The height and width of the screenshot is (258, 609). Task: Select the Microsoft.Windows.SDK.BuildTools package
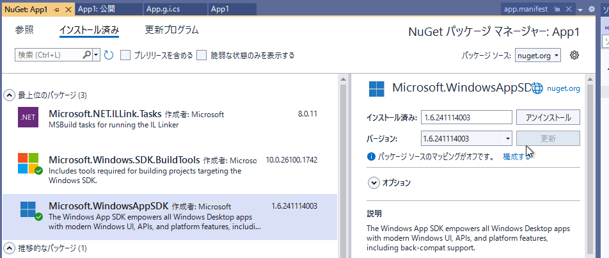click(x=170, y=170)
